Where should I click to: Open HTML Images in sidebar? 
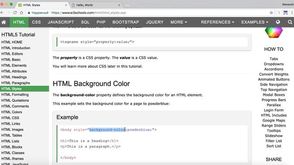coord(12,129)
